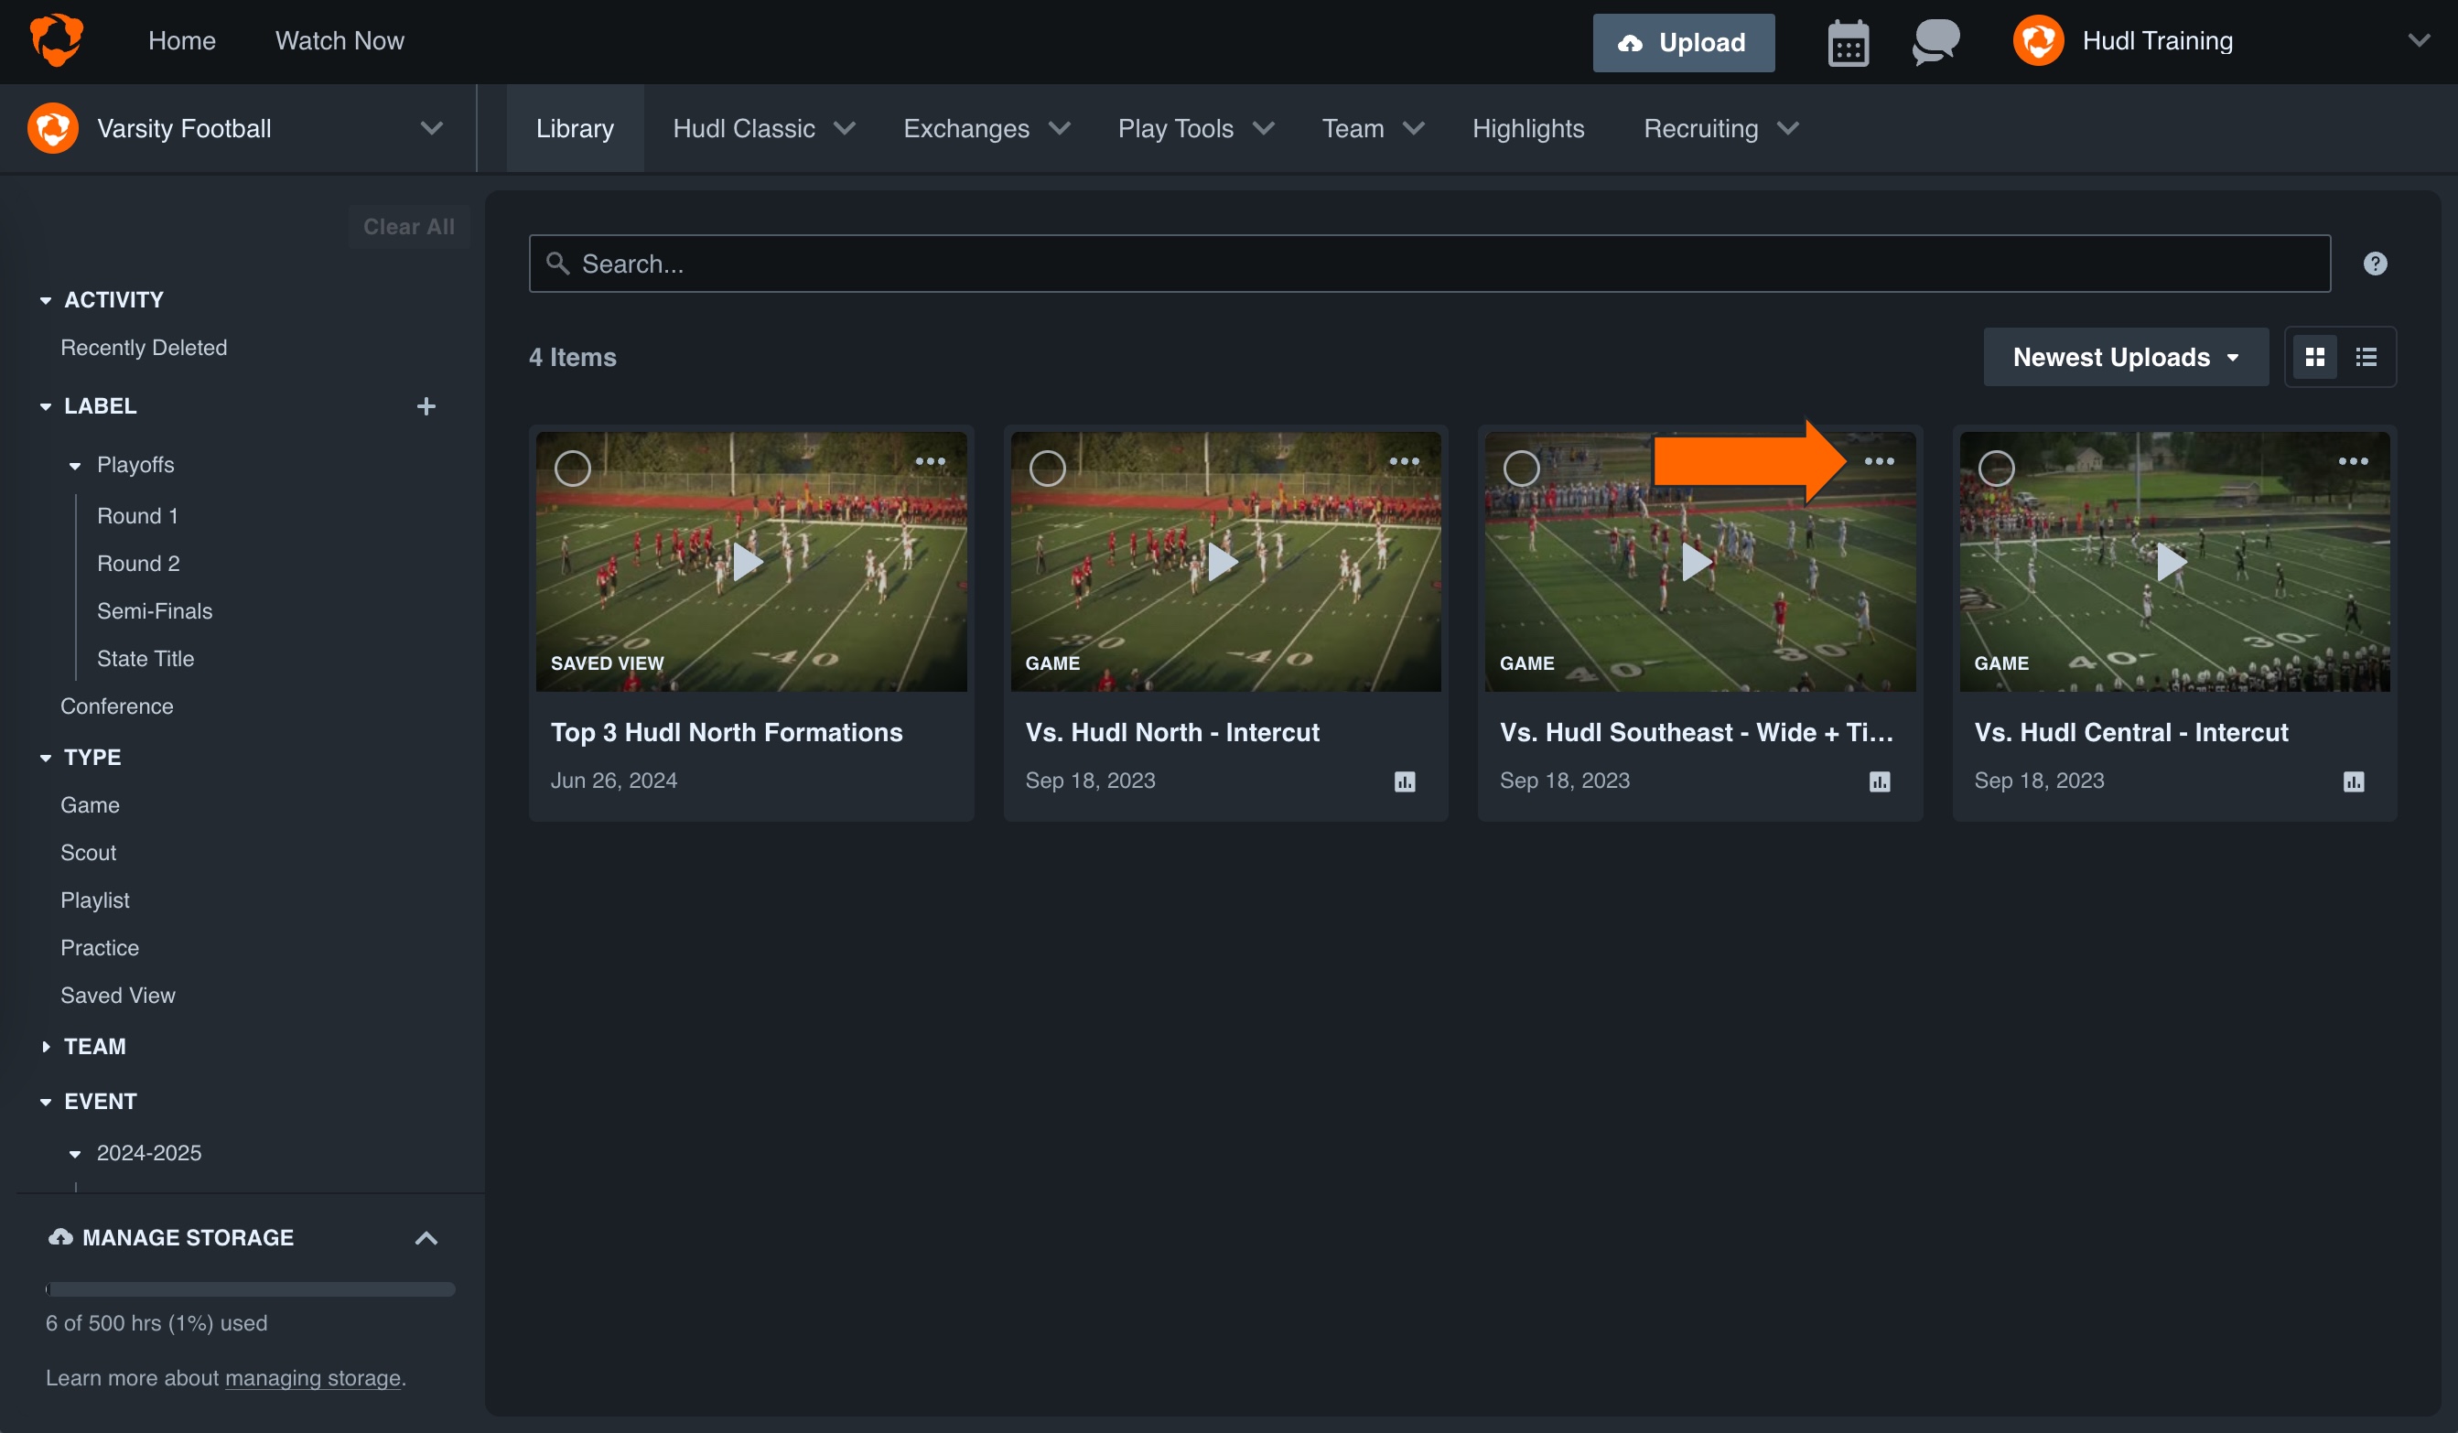Open the three-dot menu on Vs. Hudl Southeast
This screenshot has height=1433, width=2458.
[1880, 460]
